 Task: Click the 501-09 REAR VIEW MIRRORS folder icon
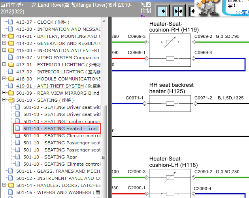11,93
